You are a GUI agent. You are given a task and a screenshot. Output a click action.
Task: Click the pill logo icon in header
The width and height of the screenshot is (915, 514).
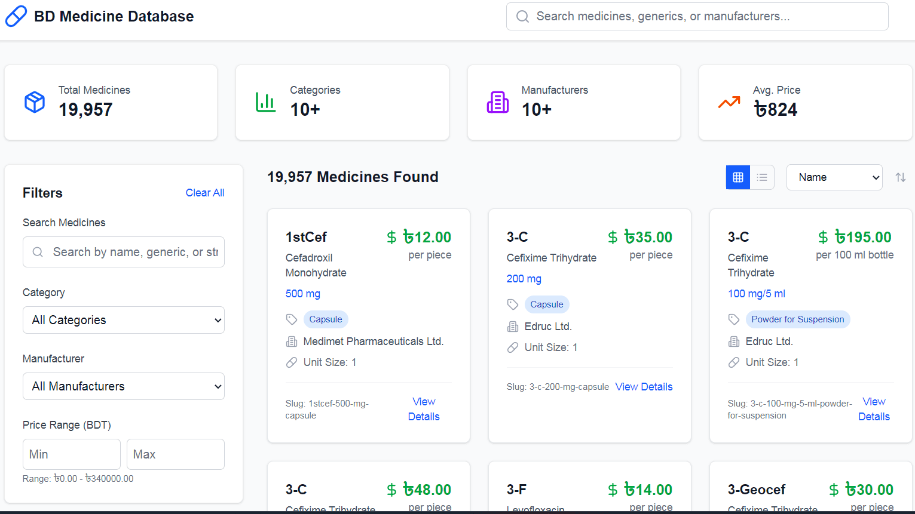point(16,16)
